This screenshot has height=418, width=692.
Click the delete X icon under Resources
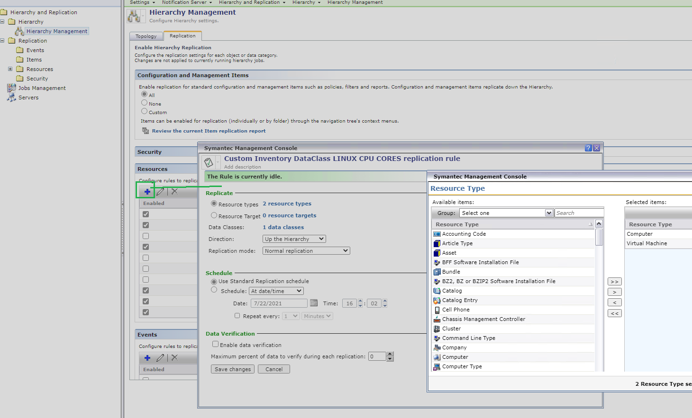(x=174, y=192)
